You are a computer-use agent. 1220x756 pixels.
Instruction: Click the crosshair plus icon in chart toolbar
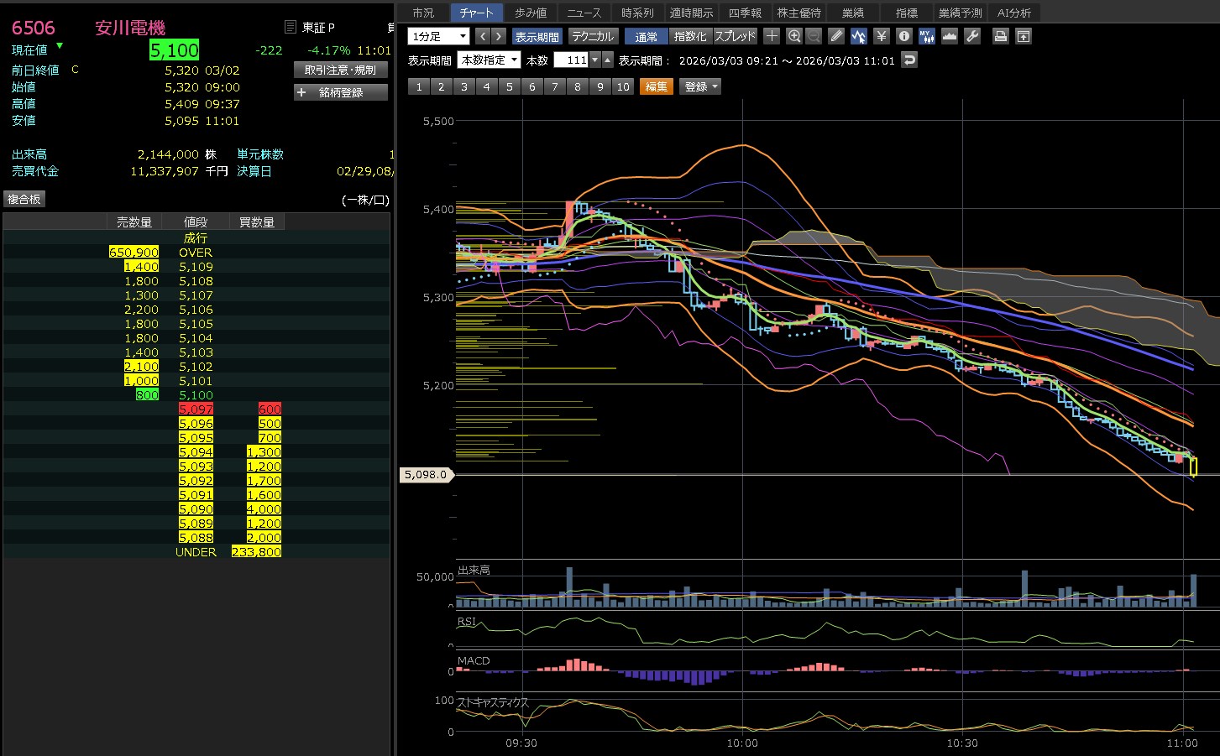click(772, 36)
